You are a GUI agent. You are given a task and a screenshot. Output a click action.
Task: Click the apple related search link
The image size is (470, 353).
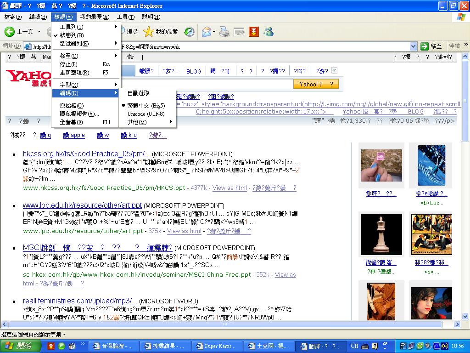tap(74, 136)
